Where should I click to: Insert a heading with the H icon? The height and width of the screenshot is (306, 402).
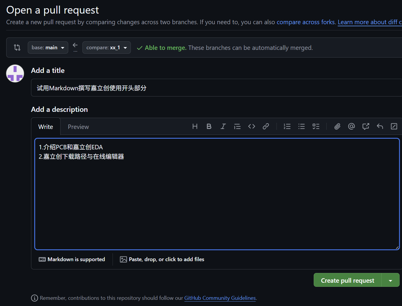195,127
